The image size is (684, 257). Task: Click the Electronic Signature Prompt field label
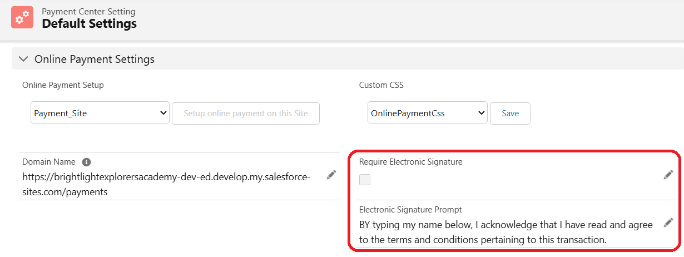pyautogui.click(x=410, y=210)
